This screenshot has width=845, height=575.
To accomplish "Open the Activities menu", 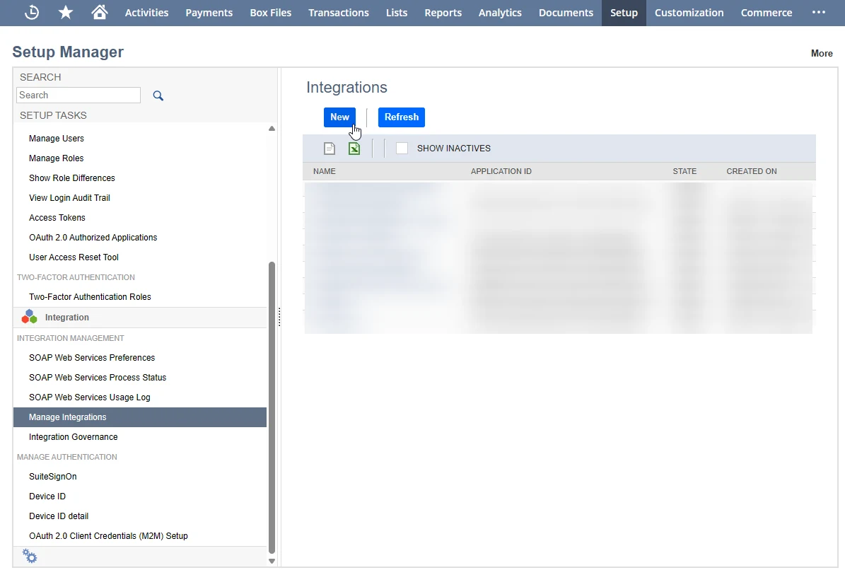I will tap(146, 13).
